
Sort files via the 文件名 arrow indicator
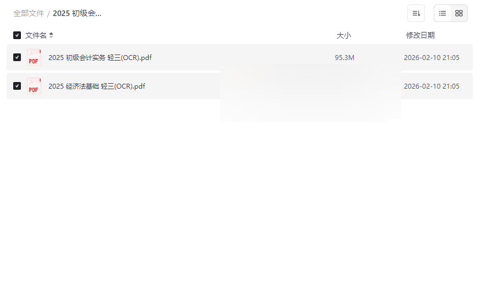[51, 35]
